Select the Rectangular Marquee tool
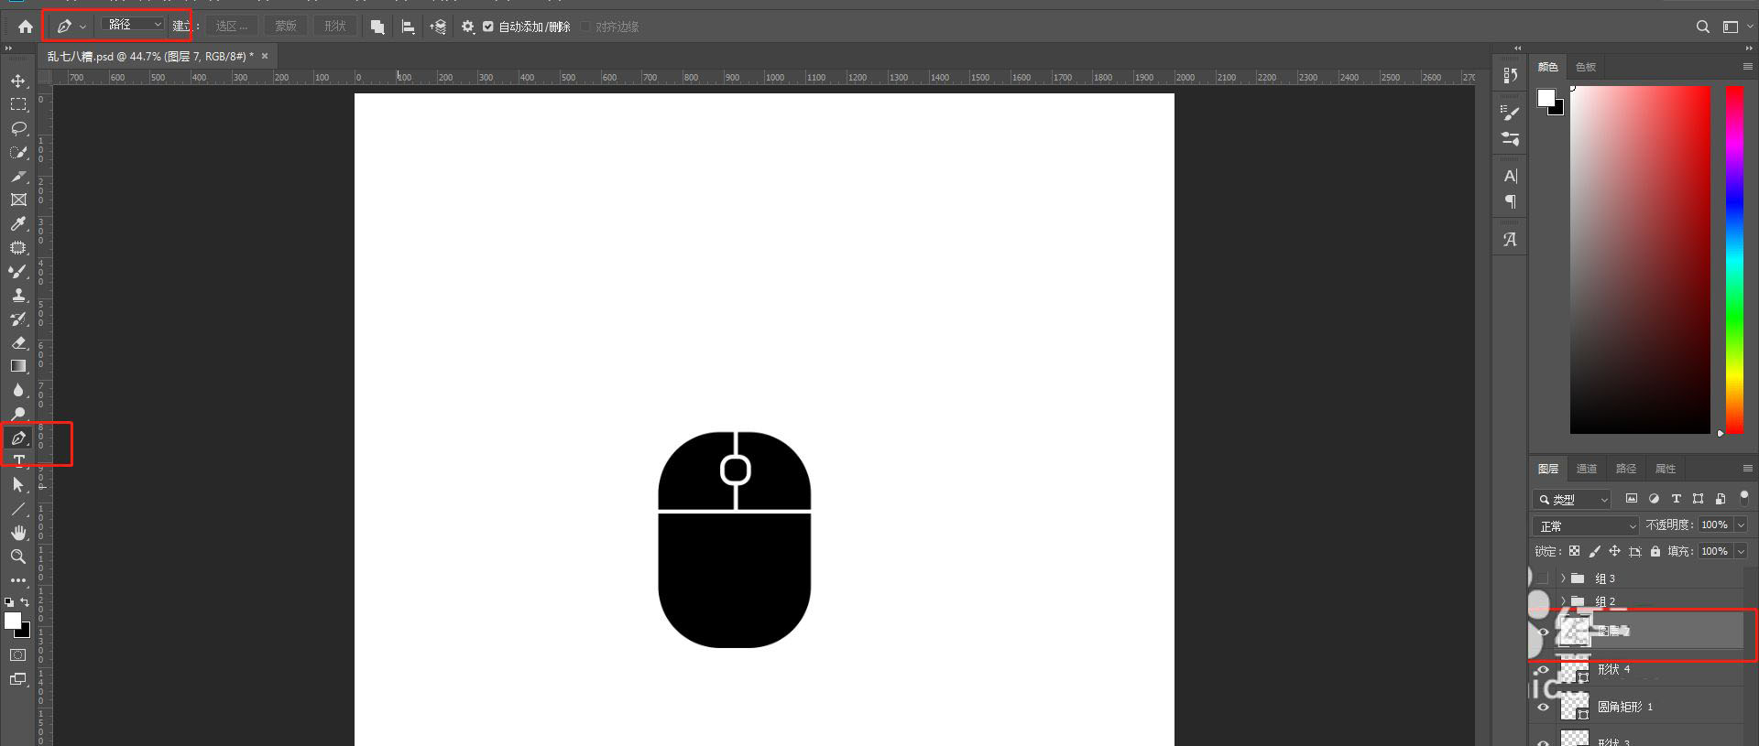1759x746 pixels. pyautogui.click(x=18, y=104)
